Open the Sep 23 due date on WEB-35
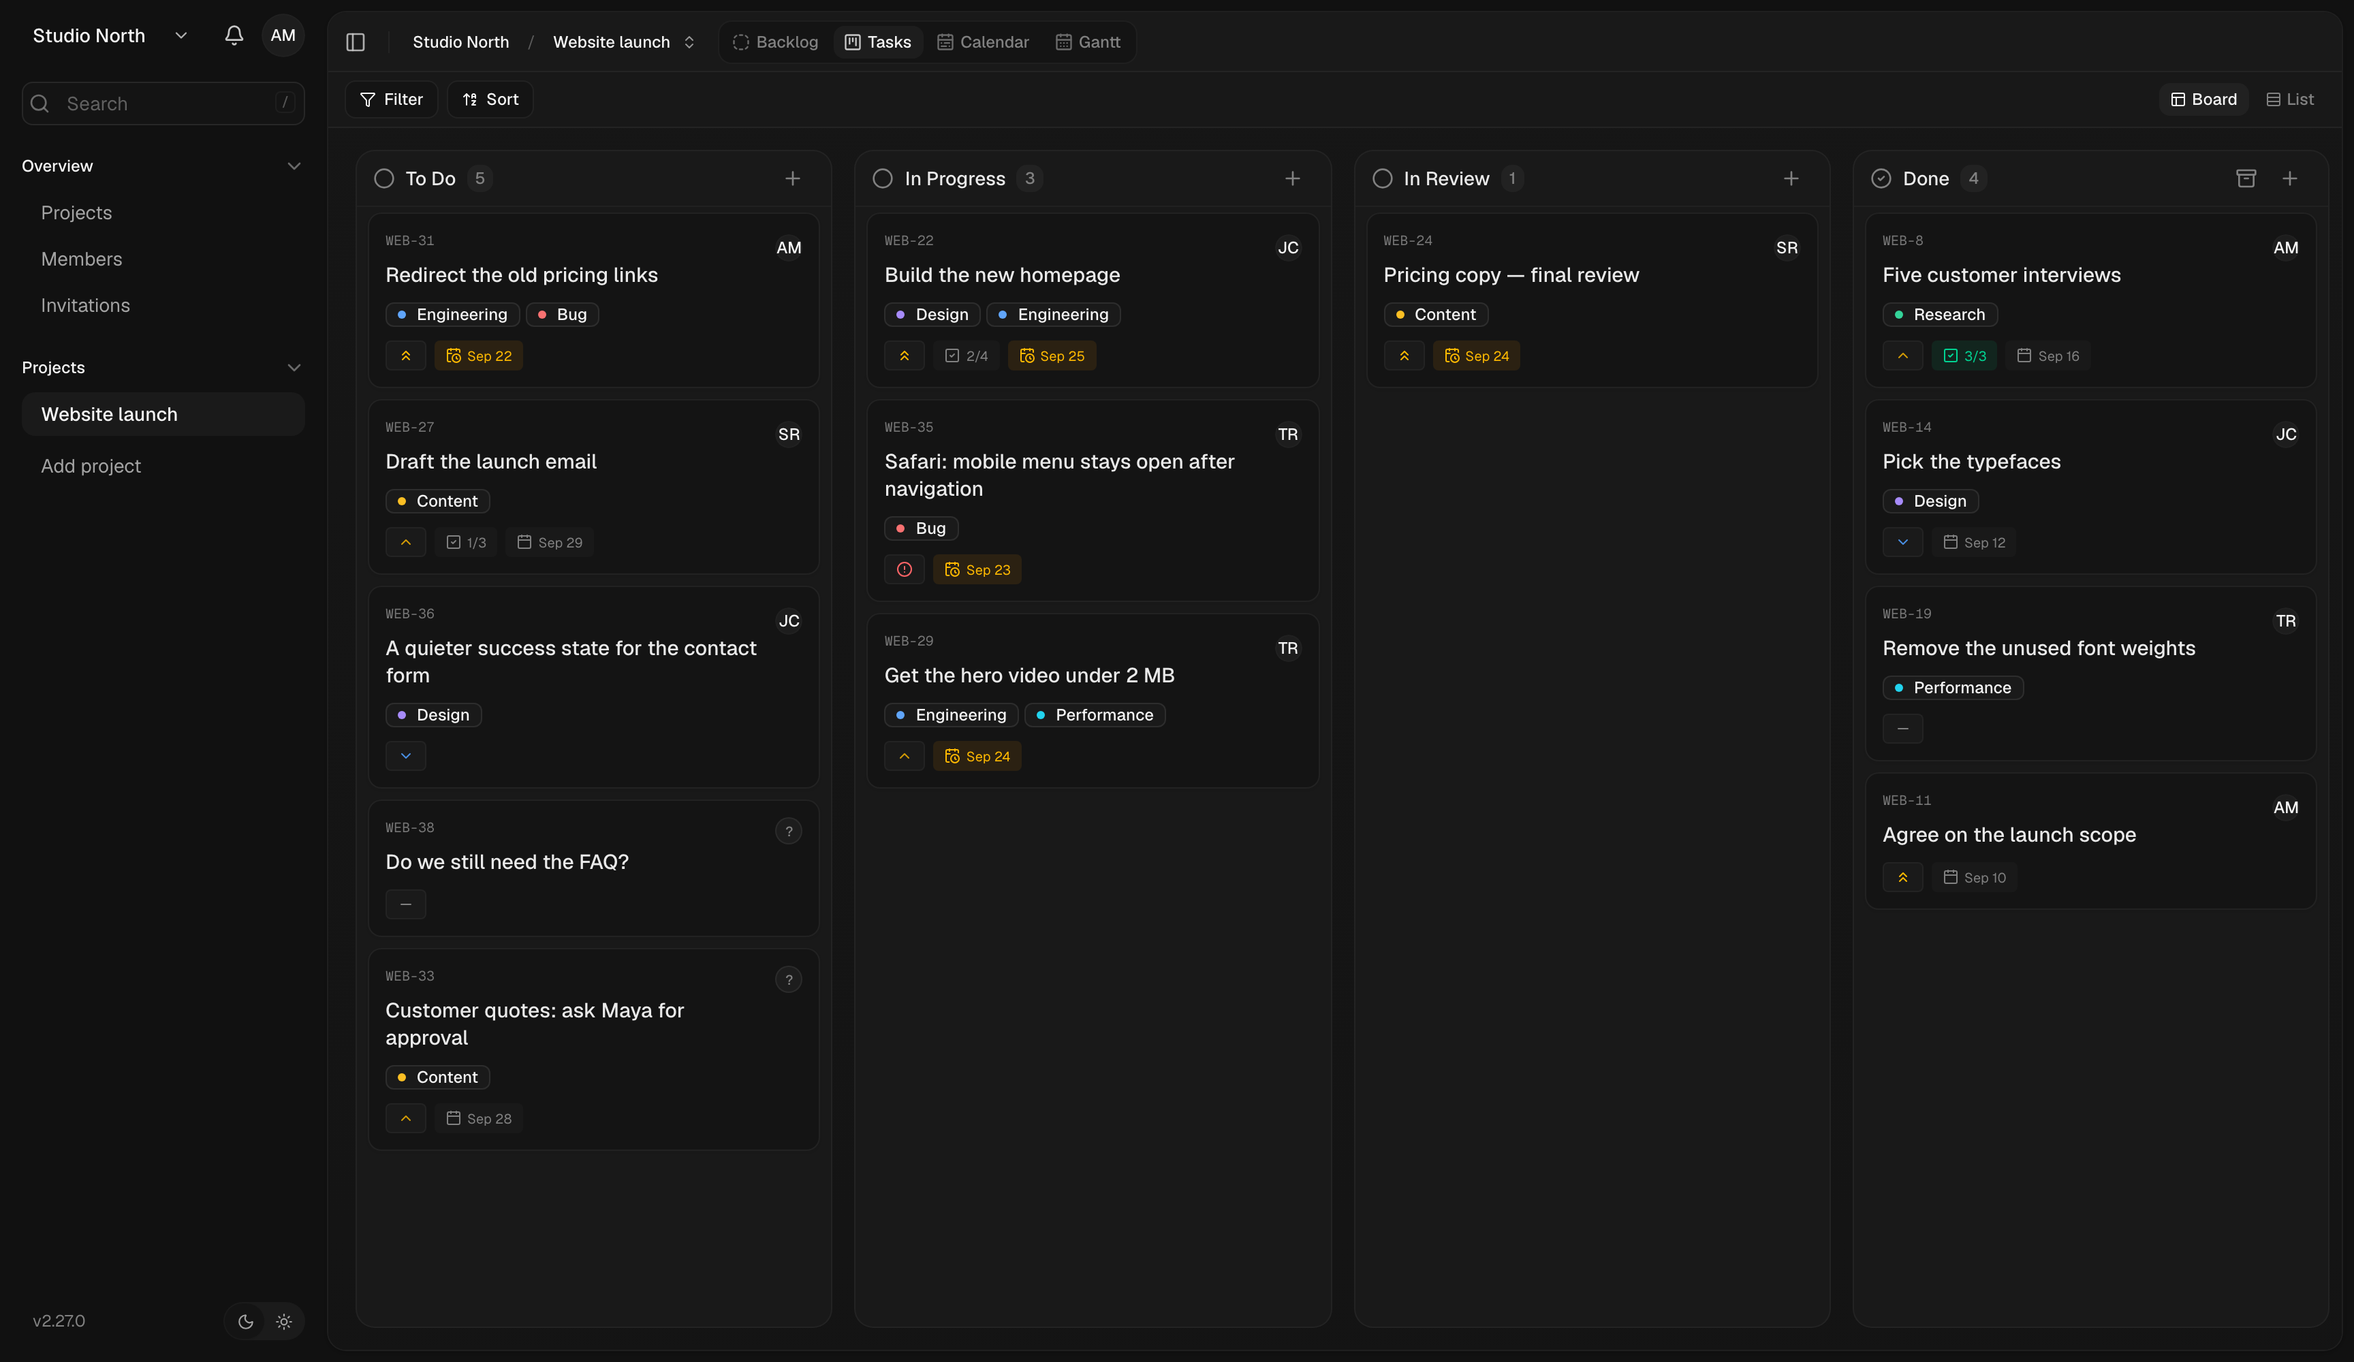 point(977,570)
